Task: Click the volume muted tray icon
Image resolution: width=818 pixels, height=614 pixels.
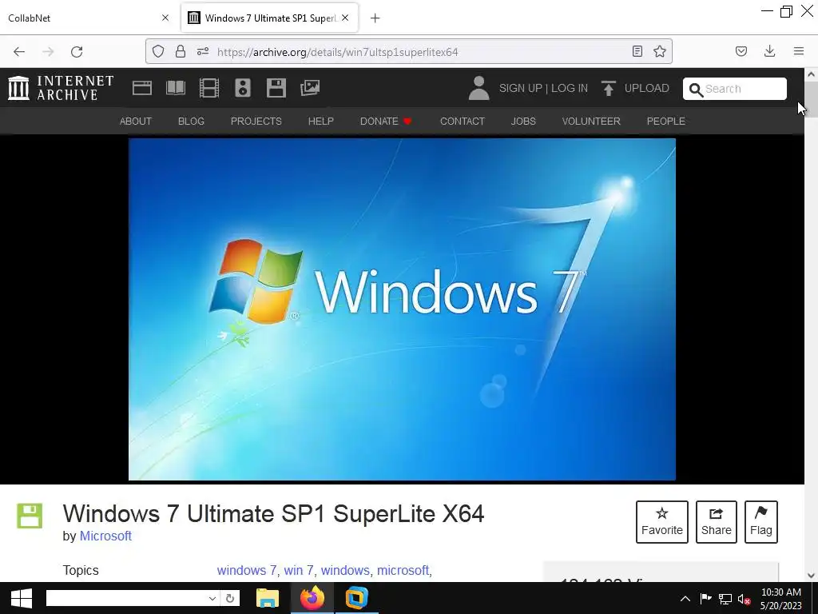Action: point(744,600)
